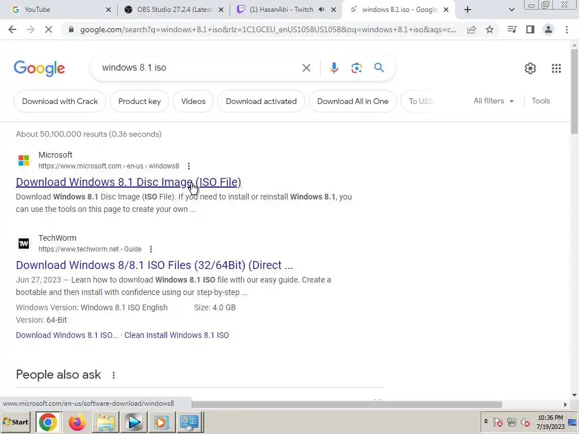The image size is (579, 434).
Task: Select the Download with Crack filter chip
Action: tap(60, 101)
